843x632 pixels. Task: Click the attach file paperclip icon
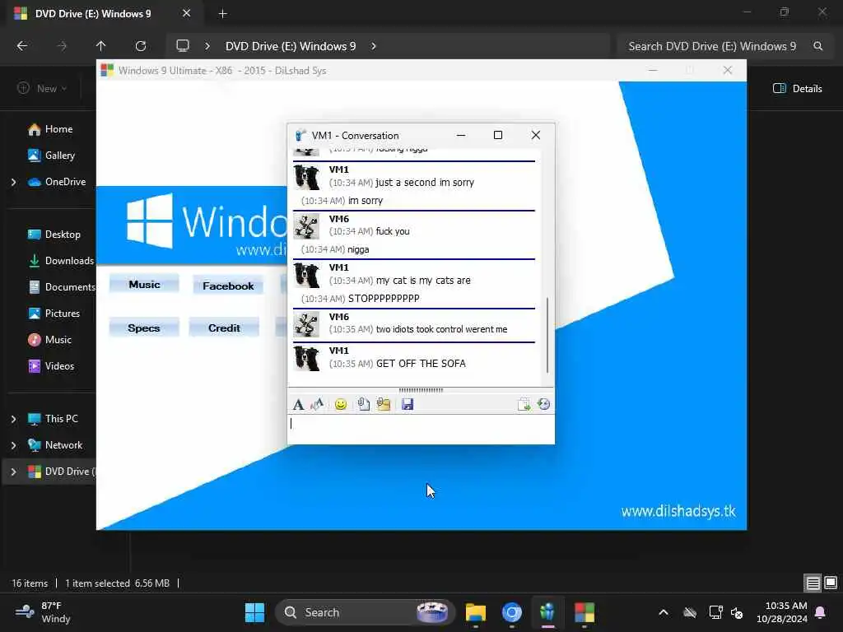[363, 404]
